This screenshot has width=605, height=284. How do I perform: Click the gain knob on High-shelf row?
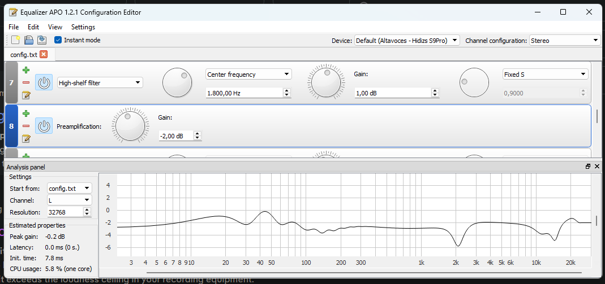coord(326,82)
